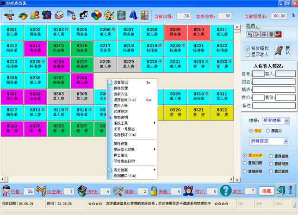The image size is (298, 215).
Task: Click the three colored balls toolbar icon
Action: pos(96,15)
